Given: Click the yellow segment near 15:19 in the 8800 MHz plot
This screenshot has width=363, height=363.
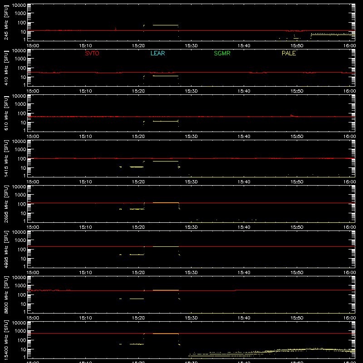Looking at the screenshot, I should 137,299.
